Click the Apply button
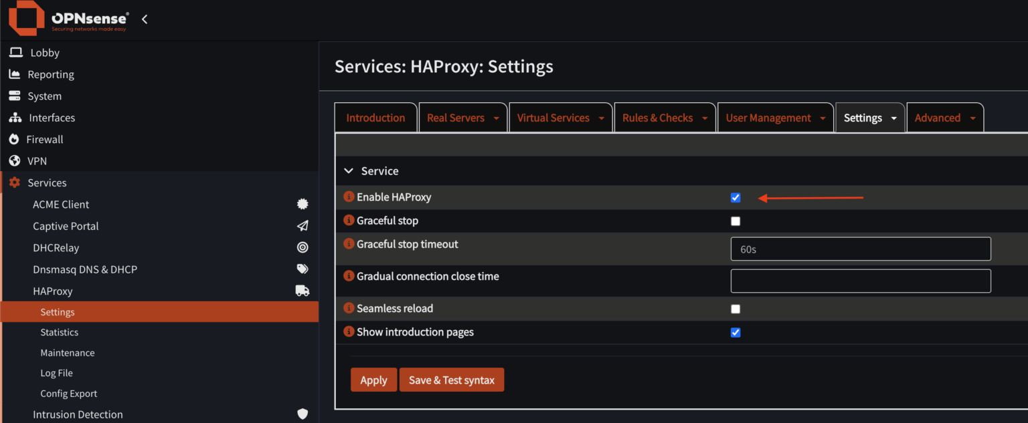The height and width of the screenshot is (423, 1028). [x=373, y=380]
